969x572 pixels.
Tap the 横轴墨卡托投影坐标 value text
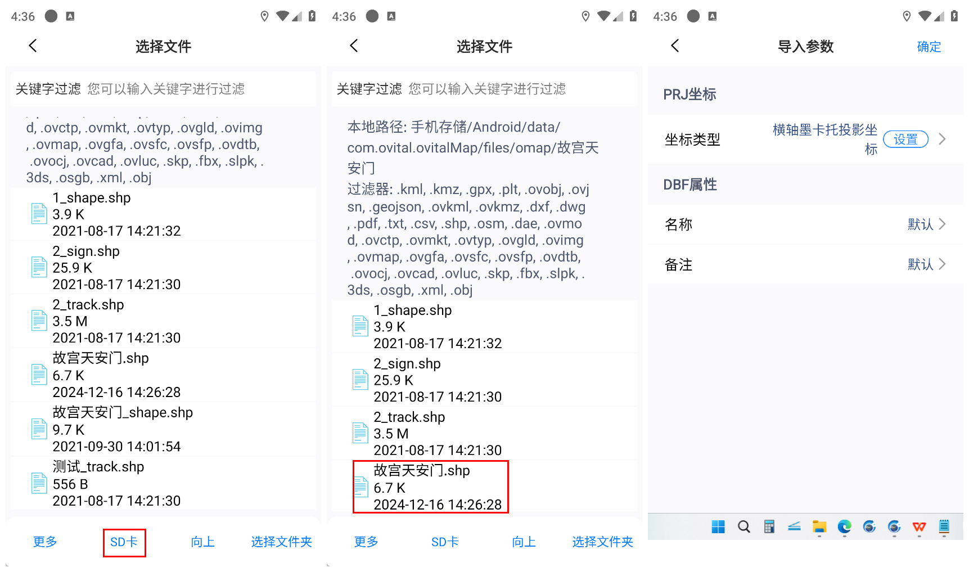coord(824,139)
